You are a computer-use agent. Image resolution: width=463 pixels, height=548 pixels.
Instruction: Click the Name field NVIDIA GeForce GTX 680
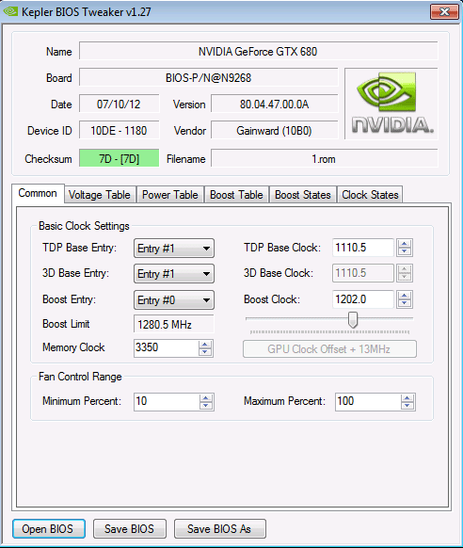(x=258, y=52)
